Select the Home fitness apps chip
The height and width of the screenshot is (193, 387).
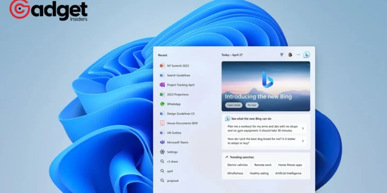(290, 165)
